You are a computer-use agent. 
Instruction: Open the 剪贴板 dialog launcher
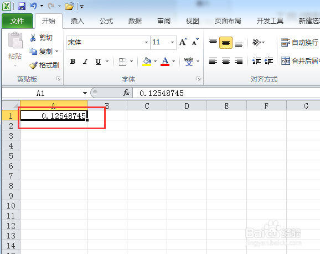tap(58, 79)
